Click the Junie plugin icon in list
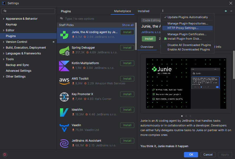Screen dimensions: 235x159 [x=64, y=35]
